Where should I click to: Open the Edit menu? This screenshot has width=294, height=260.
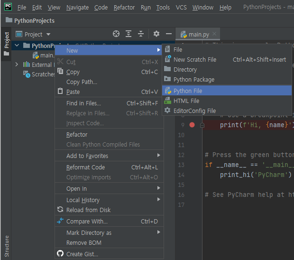pyautogui.click(x=37, y=8)
